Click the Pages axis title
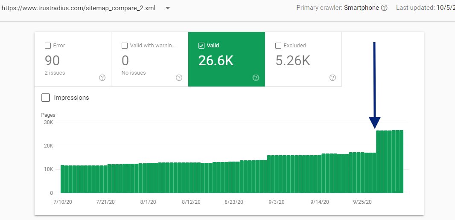 tap(48, 115)
